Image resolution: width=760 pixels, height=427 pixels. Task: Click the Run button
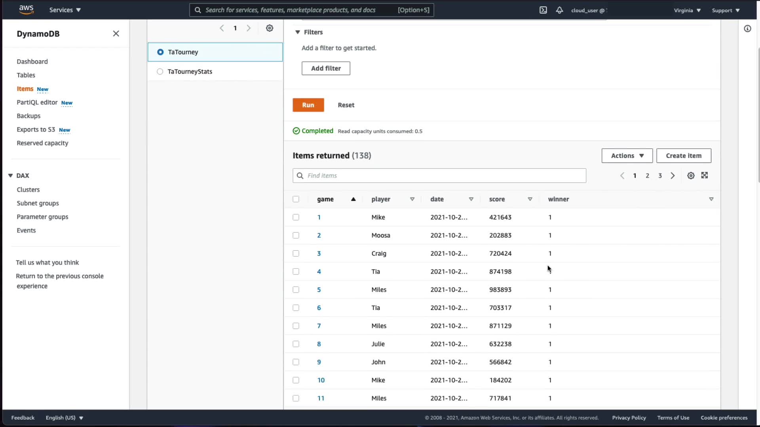click(308, 105)
